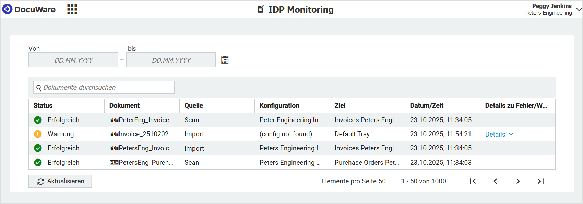Sort by the Datum/Zeit column header
Screen dimensions: 583x204
(427, 106)
